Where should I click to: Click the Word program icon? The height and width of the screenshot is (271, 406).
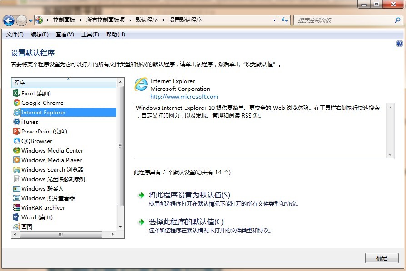point(16,217)
